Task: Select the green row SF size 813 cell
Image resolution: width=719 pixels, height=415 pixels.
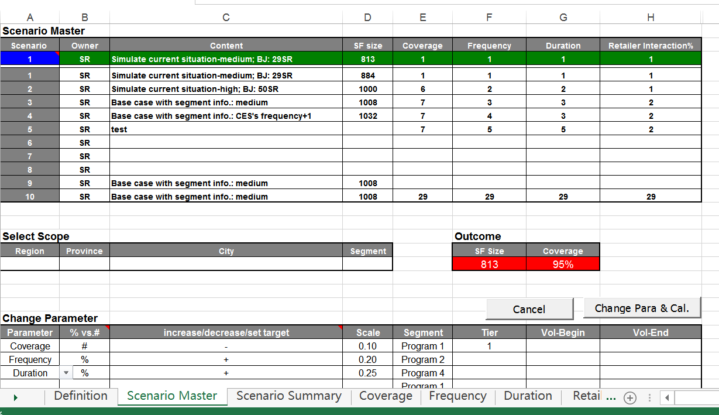Action: pos(367,59)
